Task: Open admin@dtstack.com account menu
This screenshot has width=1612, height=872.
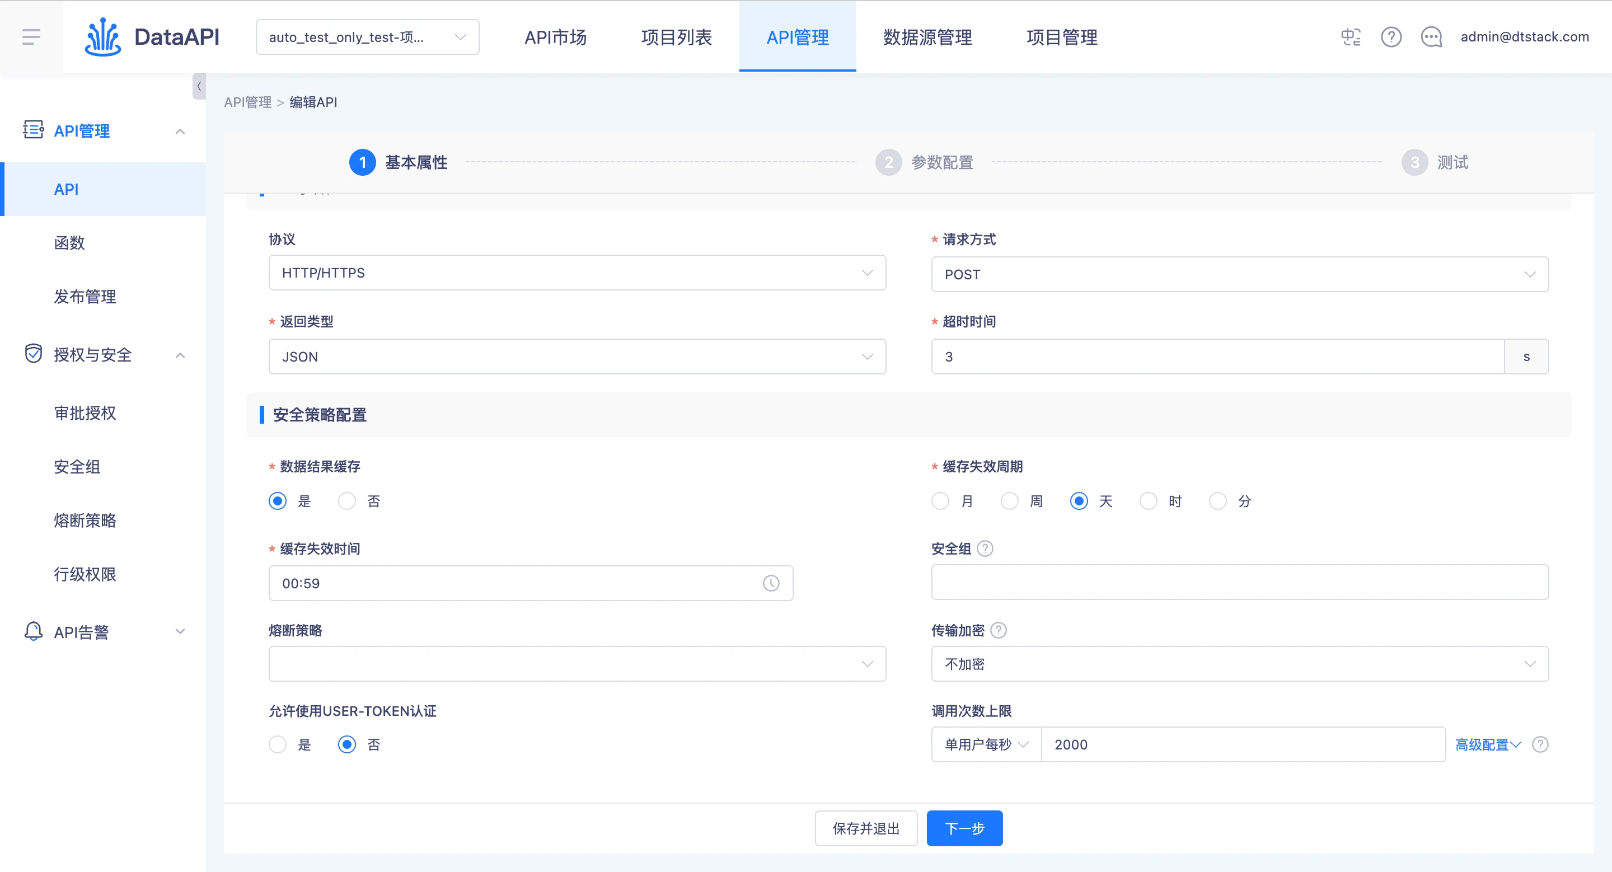Action: click(x=1524, y=37)
